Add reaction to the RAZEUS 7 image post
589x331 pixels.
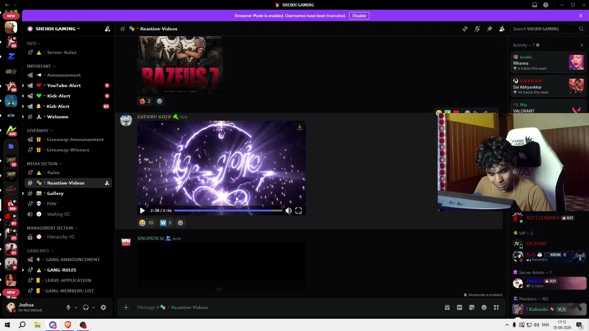coord(160,101)
